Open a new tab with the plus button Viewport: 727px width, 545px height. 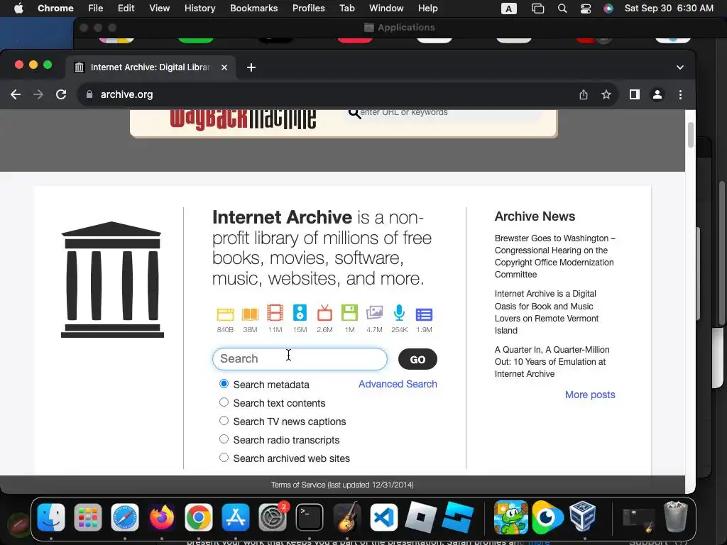click(251, 67)
